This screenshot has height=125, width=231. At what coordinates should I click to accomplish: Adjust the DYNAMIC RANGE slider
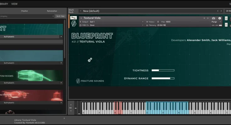(163, 78)
